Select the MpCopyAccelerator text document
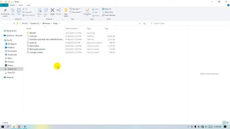 pyautogui.click(x=37, y=49)
